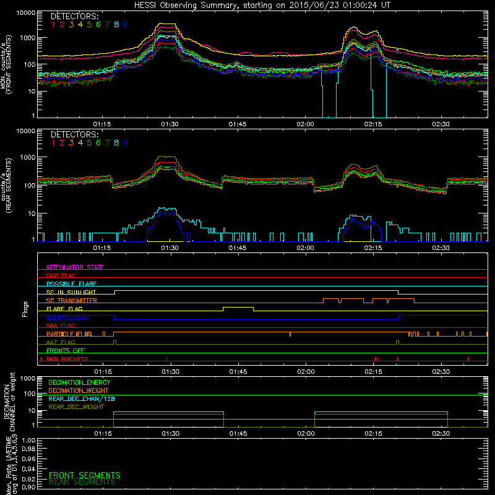Click DETECTORS: legend heading in front segments panel
This screenshot has height=495, width=495.
tap(74, 16)
